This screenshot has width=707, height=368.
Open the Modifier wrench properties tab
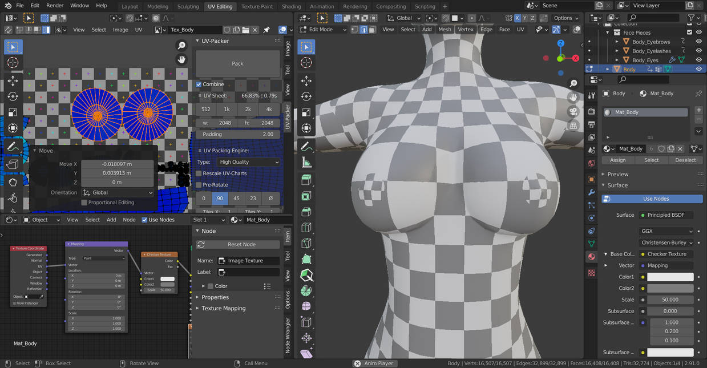pyautogui.click(x=591, y=192)
